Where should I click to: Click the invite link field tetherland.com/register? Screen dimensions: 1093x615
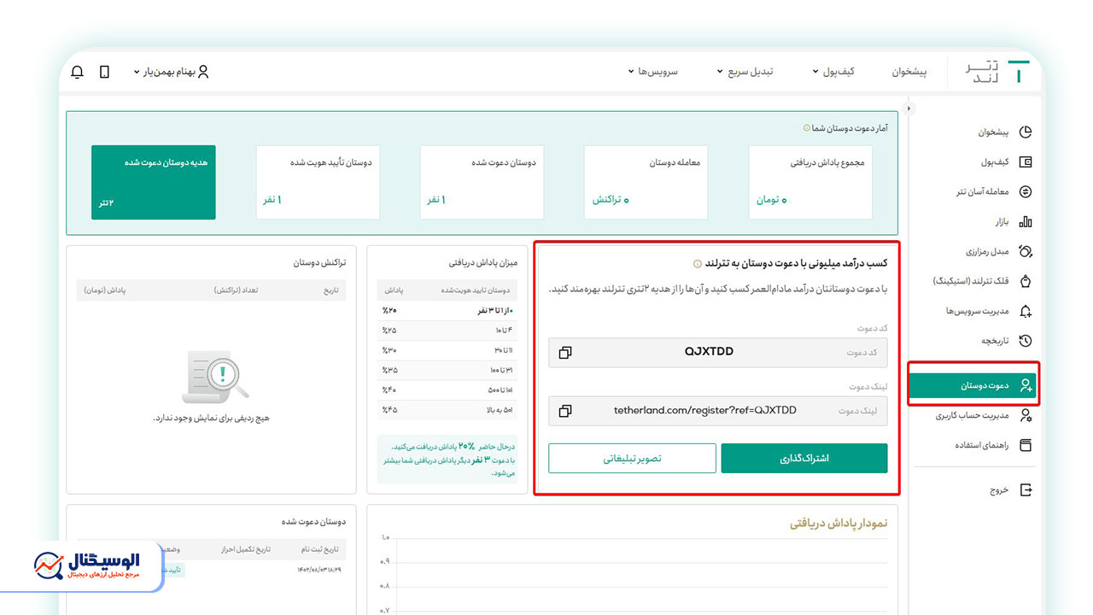click(718, 411)
